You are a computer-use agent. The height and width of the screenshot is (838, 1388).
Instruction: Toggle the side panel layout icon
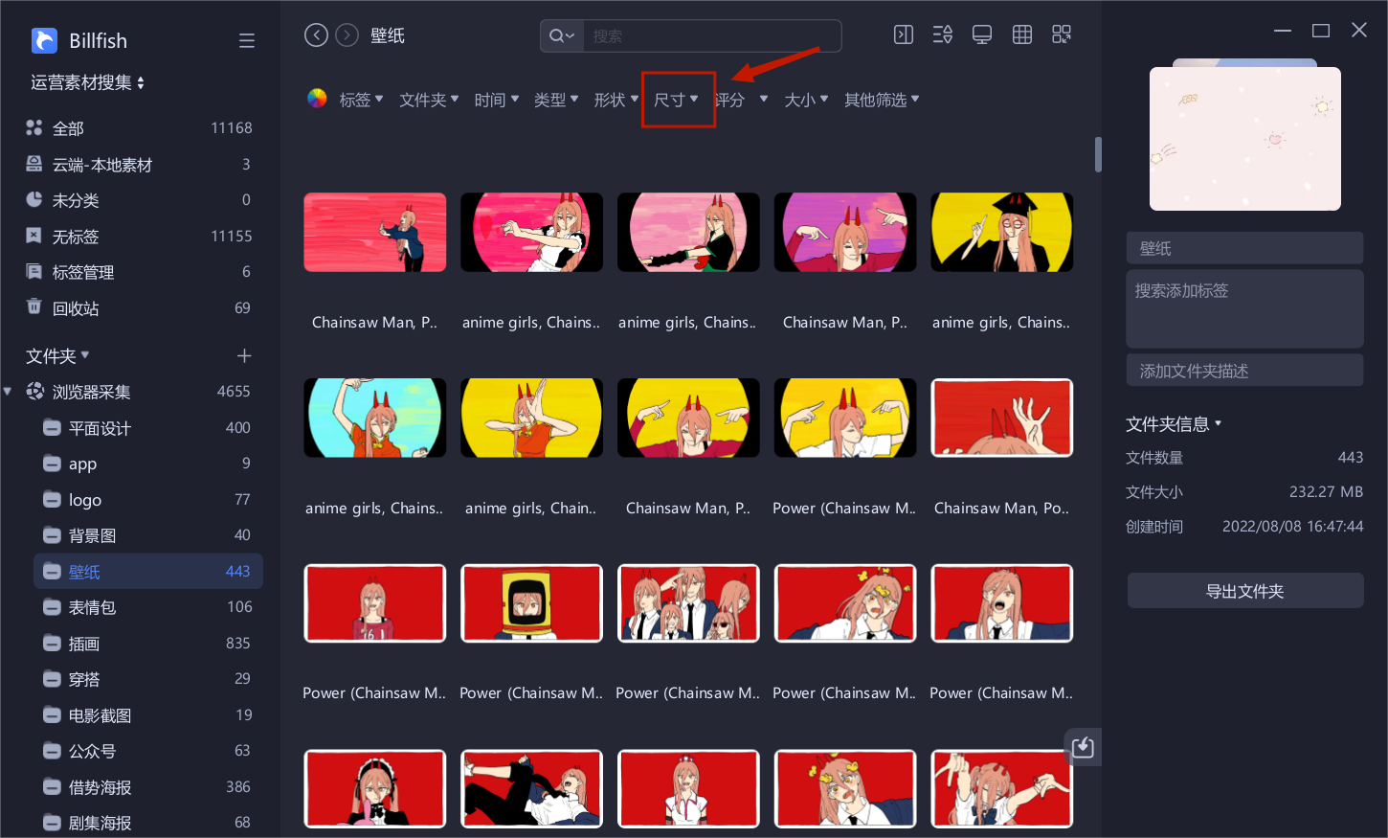(903, 34)
